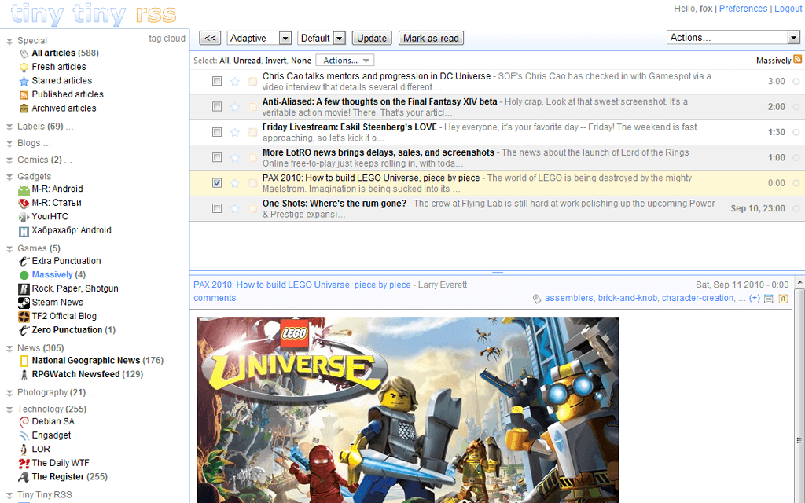Click the TF2 Official Blog feed icon
This screenshot has height=503, width=805.
tap(24, 317)
